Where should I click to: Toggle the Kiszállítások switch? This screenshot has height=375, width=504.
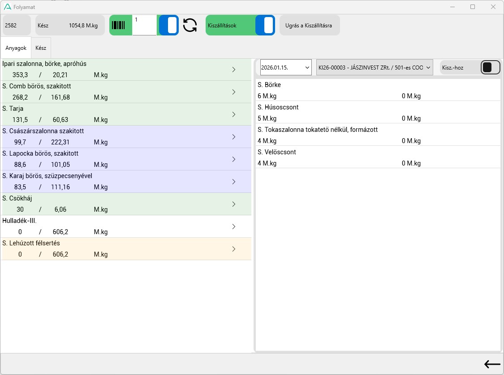(x=265, y=25)
